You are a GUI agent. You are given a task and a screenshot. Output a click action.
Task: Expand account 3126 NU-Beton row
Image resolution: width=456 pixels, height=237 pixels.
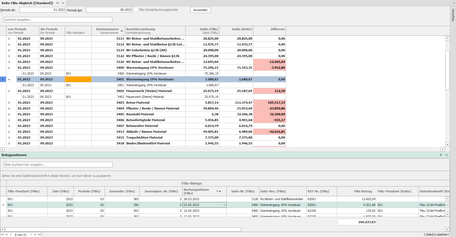(x=9, y=62)
